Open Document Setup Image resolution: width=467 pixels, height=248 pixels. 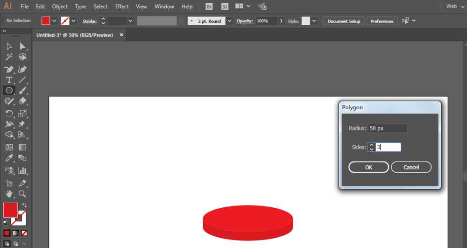(x=344, y=21)
